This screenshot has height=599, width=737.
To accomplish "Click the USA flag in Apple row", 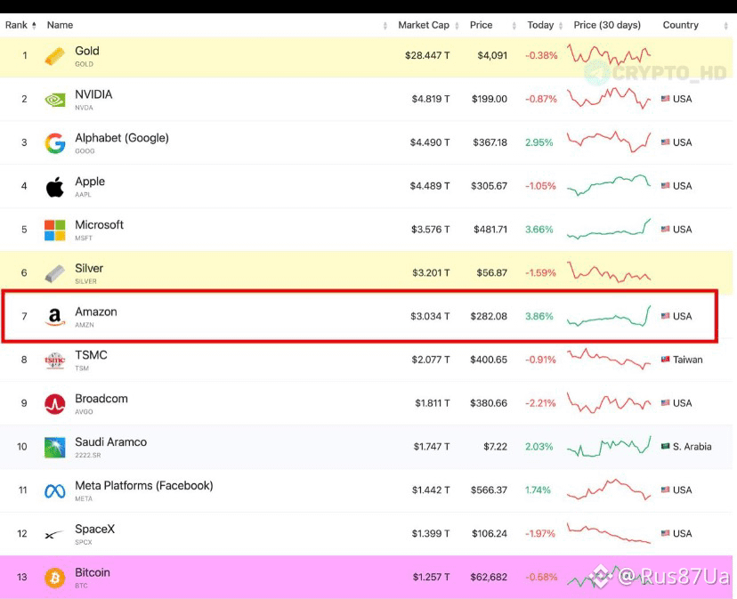I will click(x=665, y=186).
